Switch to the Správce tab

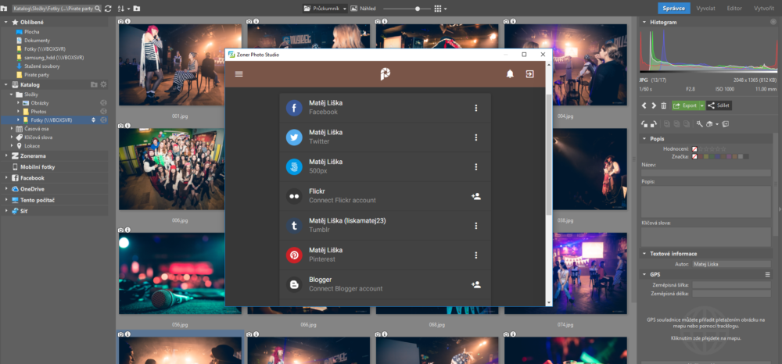pos(674,9)
